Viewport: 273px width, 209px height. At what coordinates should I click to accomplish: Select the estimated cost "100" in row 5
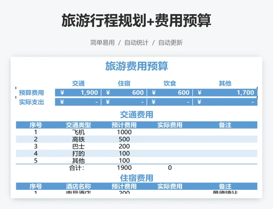coord(124,161)
